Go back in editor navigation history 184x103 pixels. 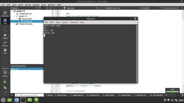[x=54, y=8]
